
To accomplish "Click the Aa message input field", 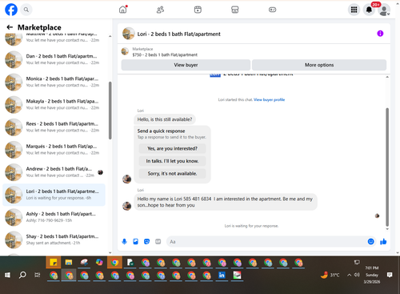I will coord(266,242).
